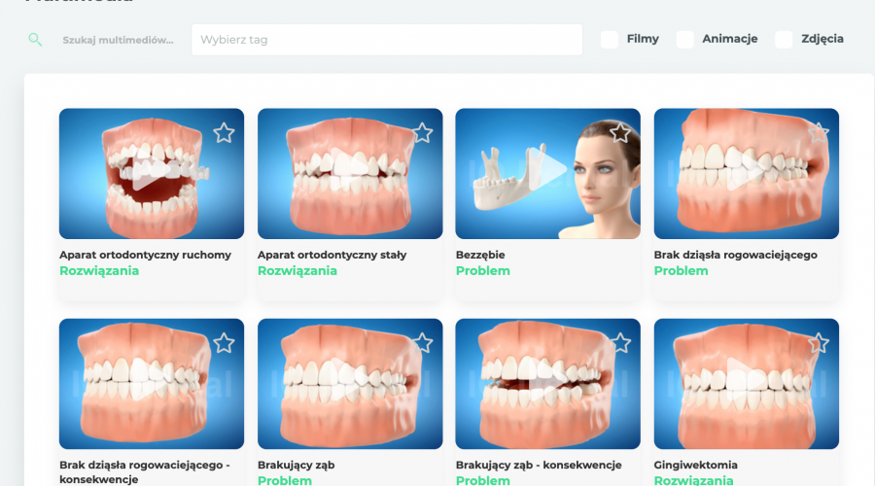This screenshot has height=486, width=875.
Task: Star the Brakujący ząb - konsekwencje item
Action: [620, 343]
